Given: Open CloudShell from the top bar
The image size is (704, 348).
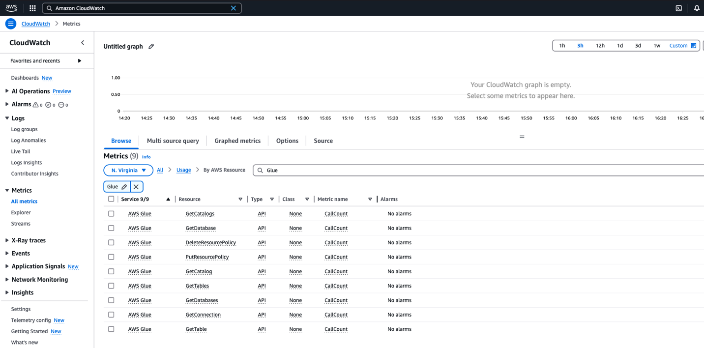Looking at the screenshot, I should tap(678, 8).
